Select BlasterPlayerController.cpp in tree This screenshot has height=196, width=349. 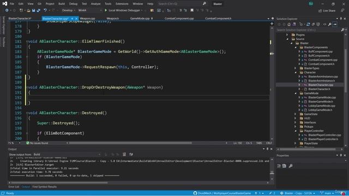point(324,135)
